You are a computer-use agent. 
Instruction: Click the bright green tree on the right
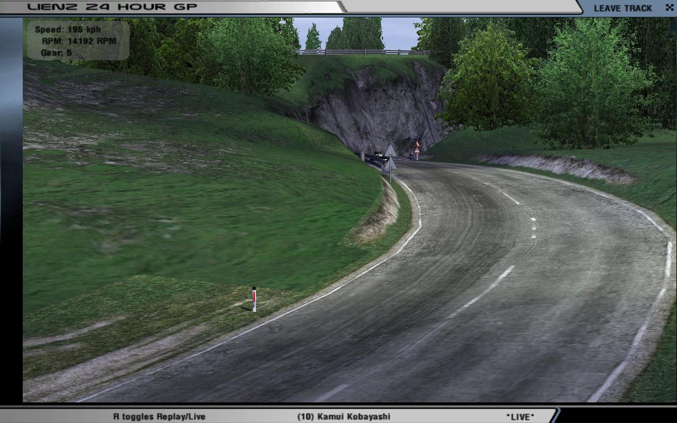click(592, 85)
